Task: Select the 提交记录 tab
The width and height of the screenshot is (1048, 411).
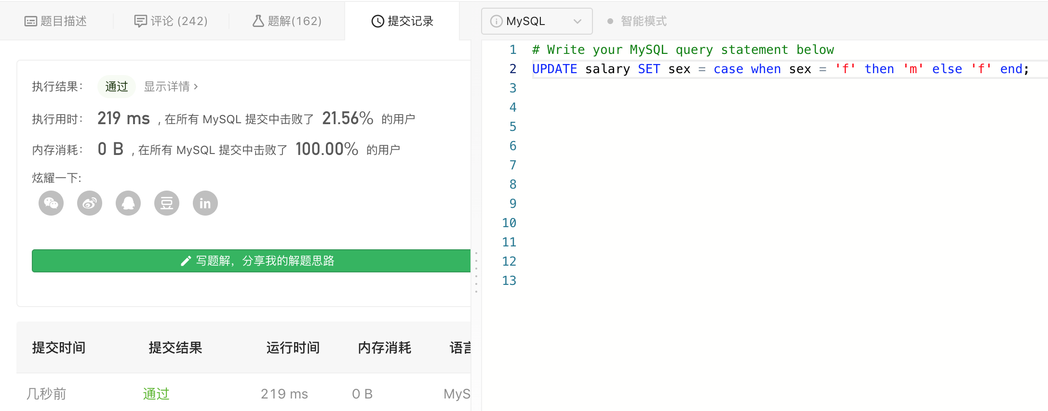Action: (402, 21)
